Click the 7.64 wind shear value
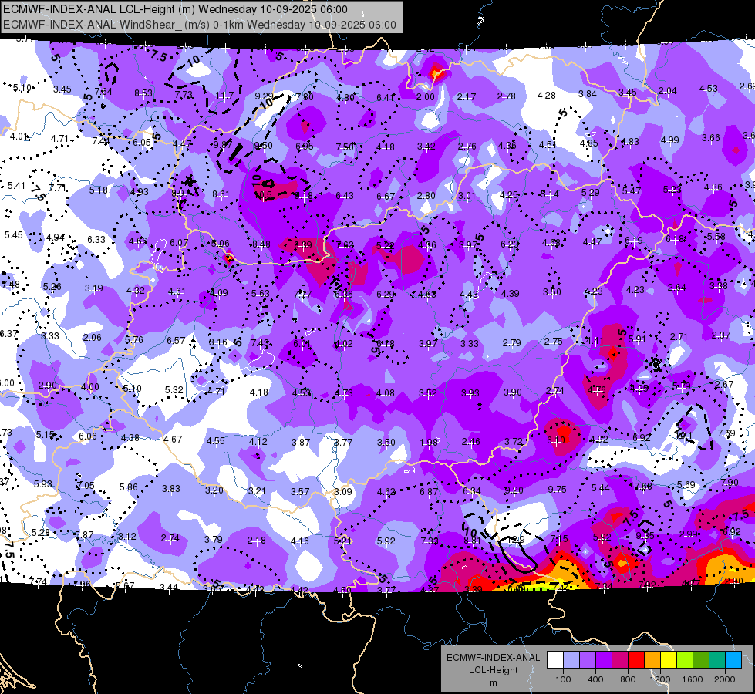The width and height of the screenshot is (755, 694). (x=103, y=92)
